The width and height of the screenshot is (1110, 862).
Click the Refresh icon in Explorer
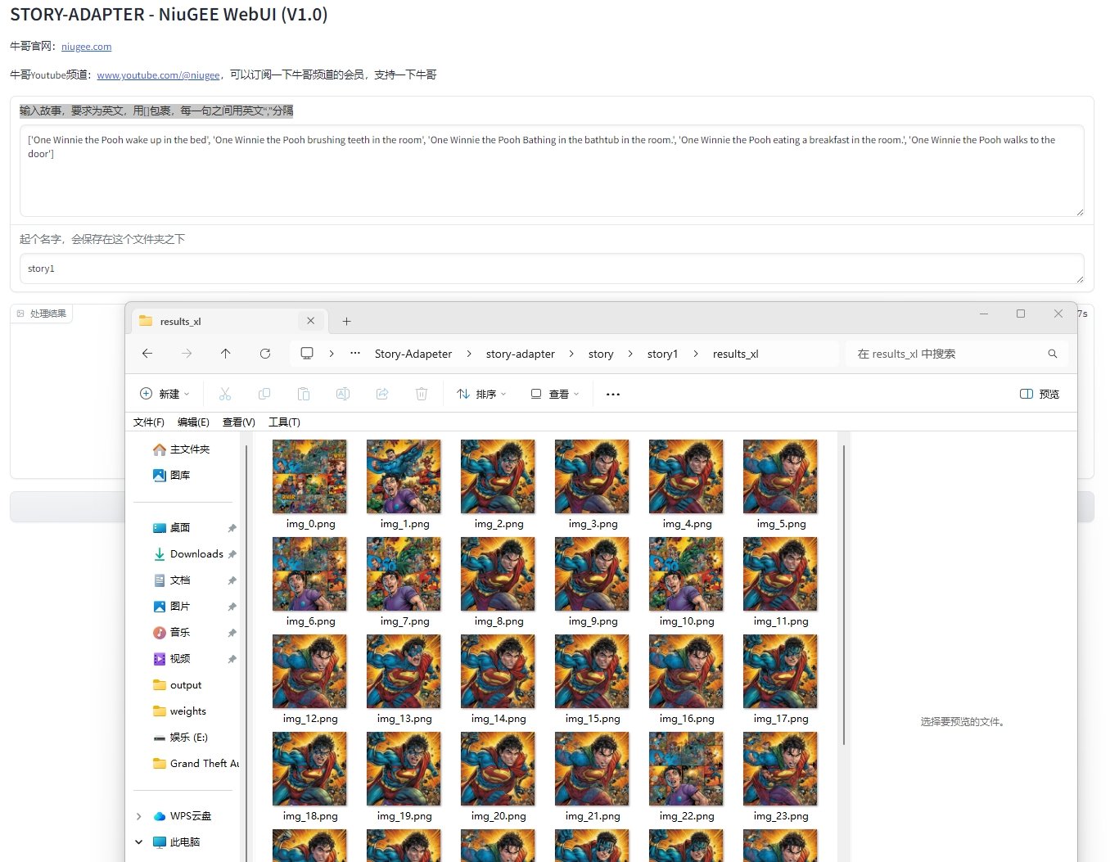click(265, 354)
